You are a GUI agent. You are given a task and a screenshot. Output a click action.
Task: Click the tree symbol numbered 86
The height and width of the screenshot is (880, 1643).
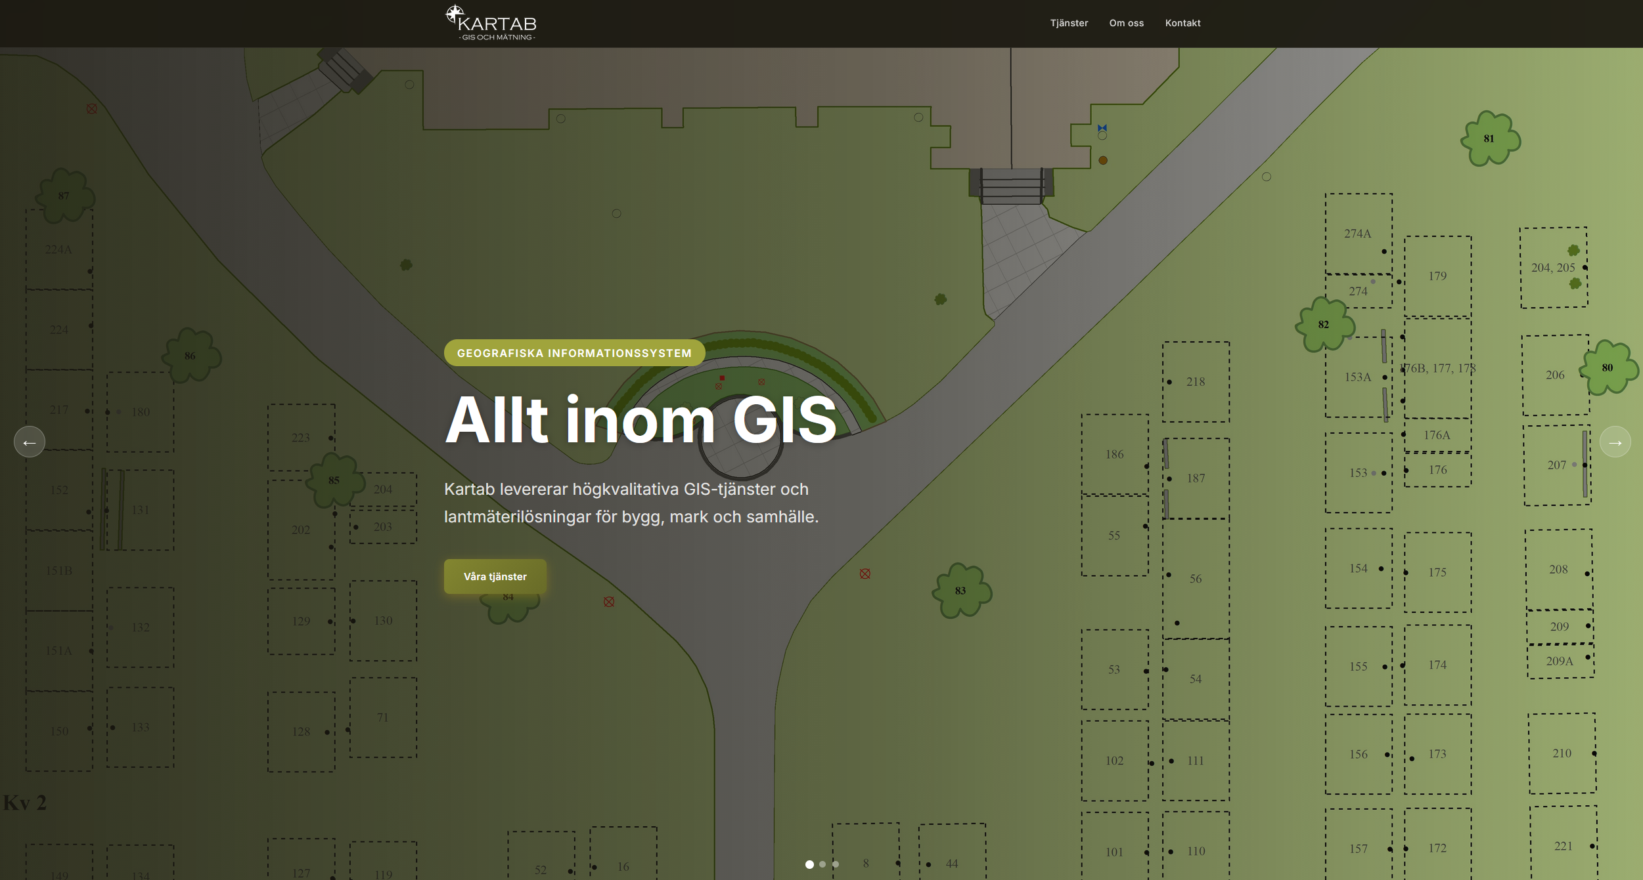tap(191, 356)
